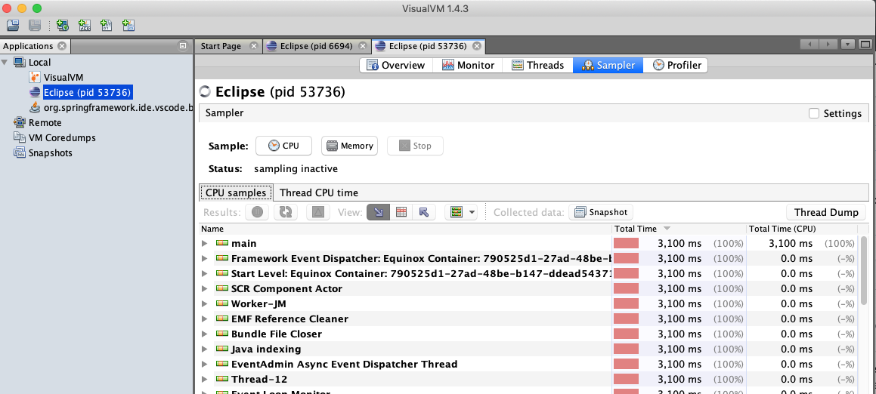Screen dimensions: 876x394
Task: Start Memory sampling
Action: [x=350, y=146]
